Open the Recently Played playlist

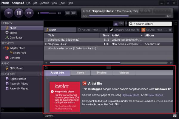click(x=19, y=88)
